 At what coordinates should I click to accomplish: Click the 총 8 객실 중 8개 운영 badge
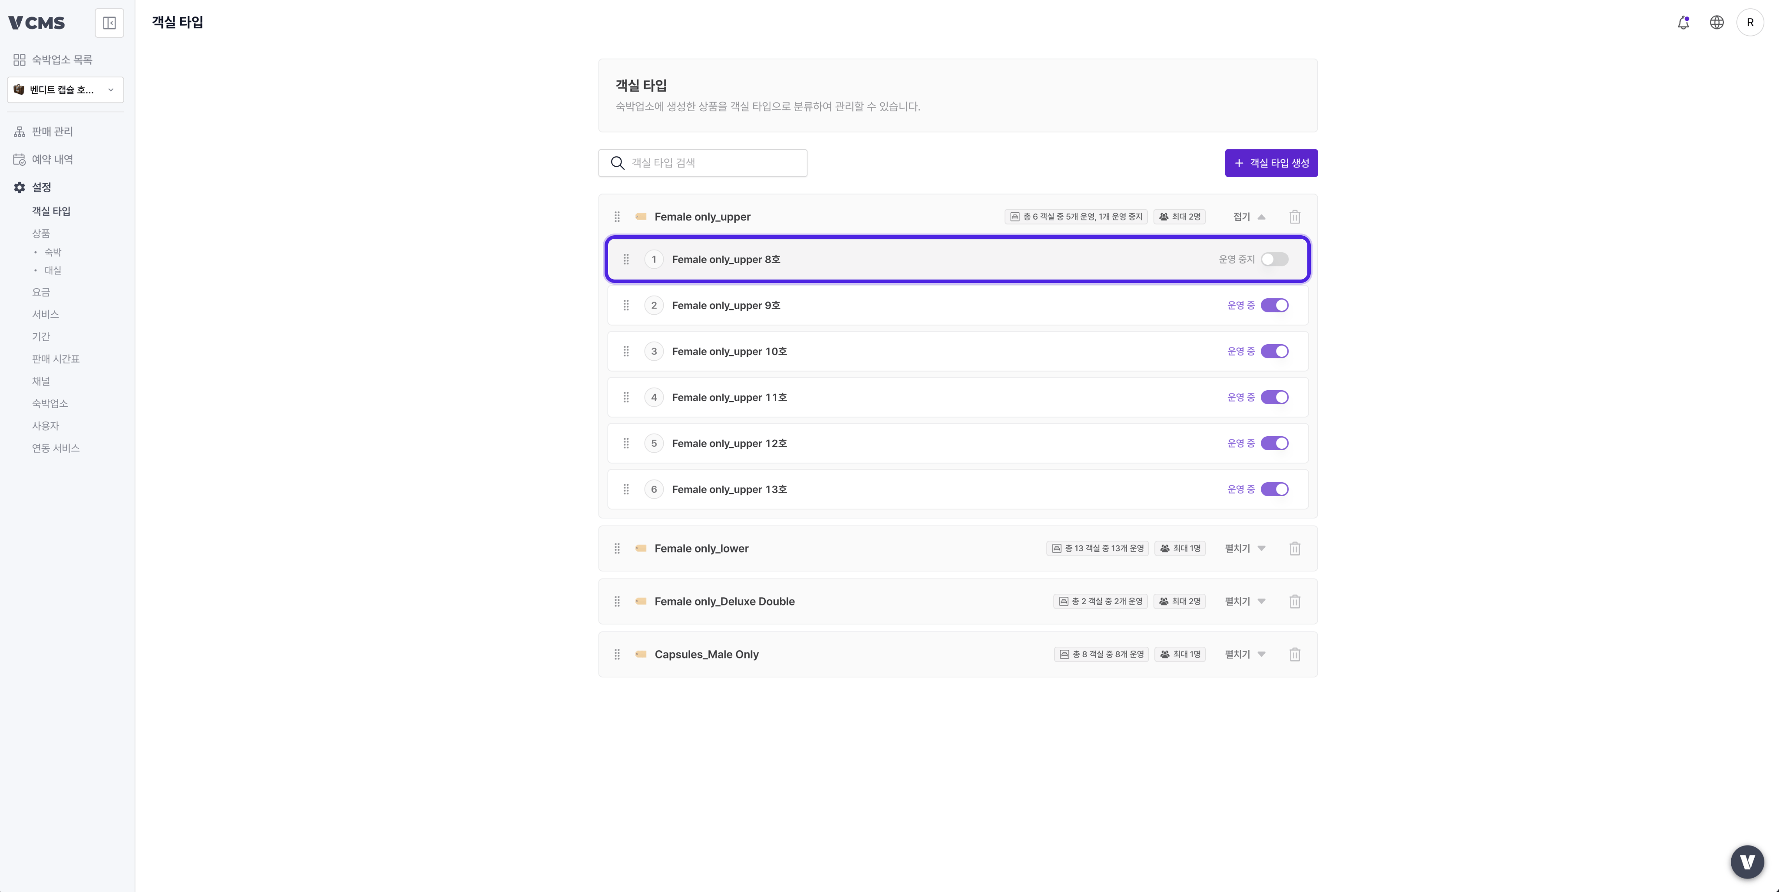[1101, 655]
